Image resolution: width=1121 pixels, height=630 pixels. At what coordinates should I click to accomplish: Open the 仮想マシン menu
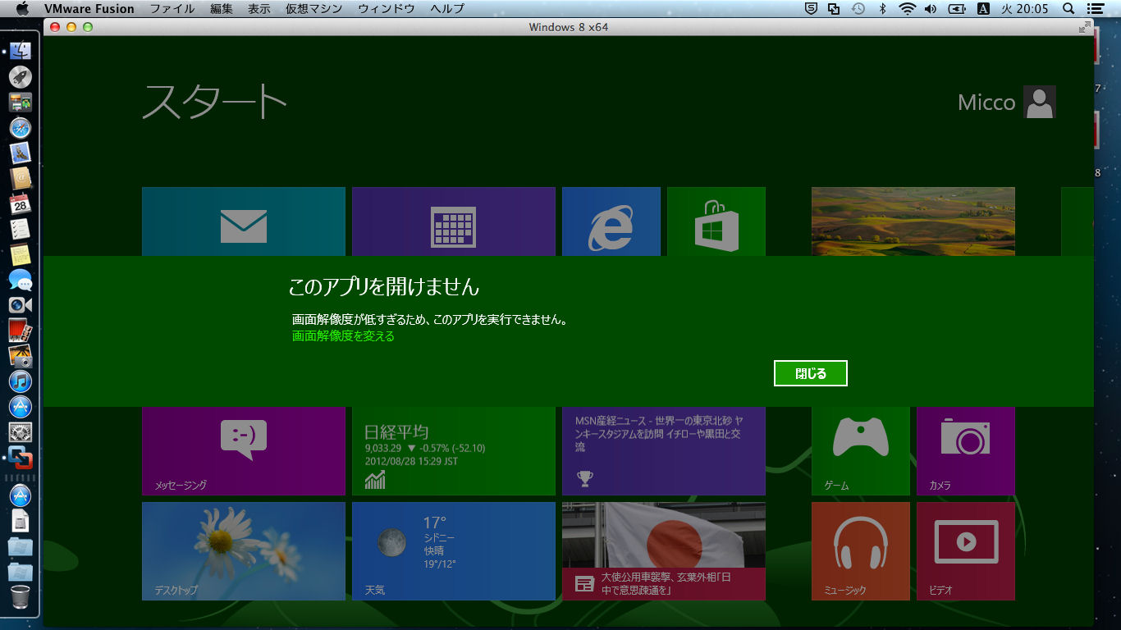coord(314,8)
